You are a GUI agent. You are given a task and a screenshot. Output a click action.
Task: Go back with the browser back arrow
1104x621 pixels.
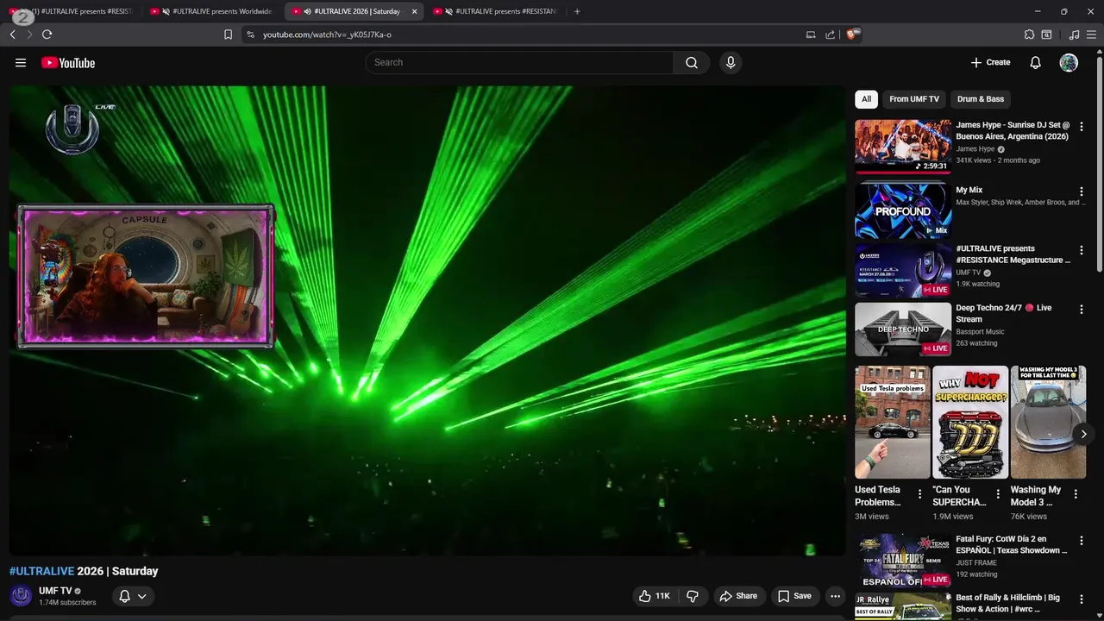[x=12, y=34]
